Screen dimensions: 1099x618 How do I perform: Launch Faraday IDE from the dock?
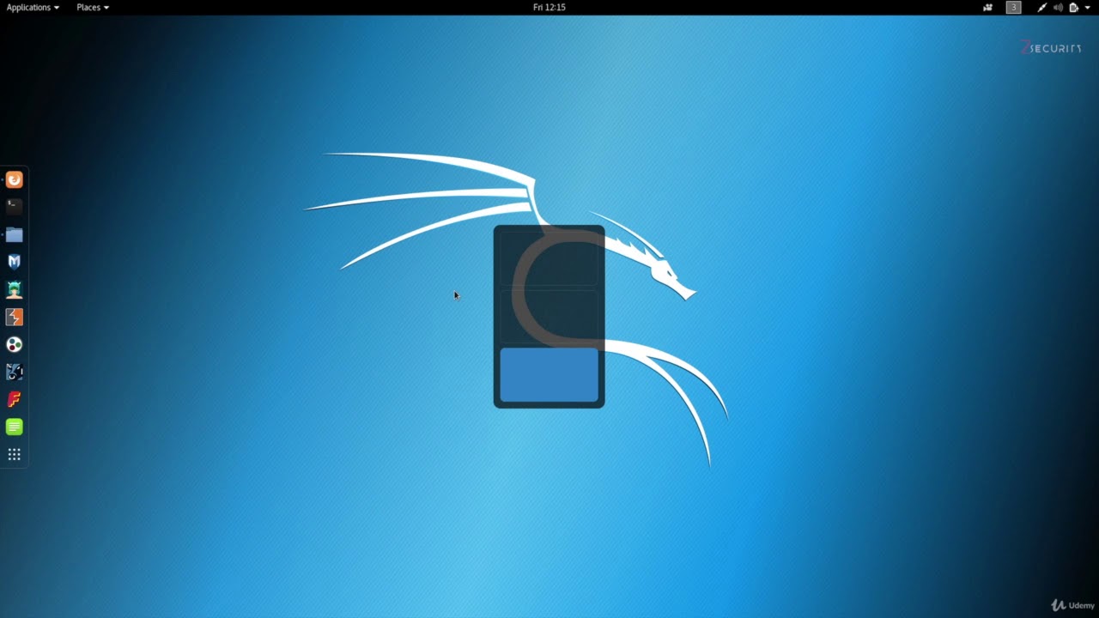[14, 399]
